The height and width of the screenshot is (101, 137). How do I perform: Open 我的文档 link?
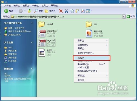click(x=12, y=51)
